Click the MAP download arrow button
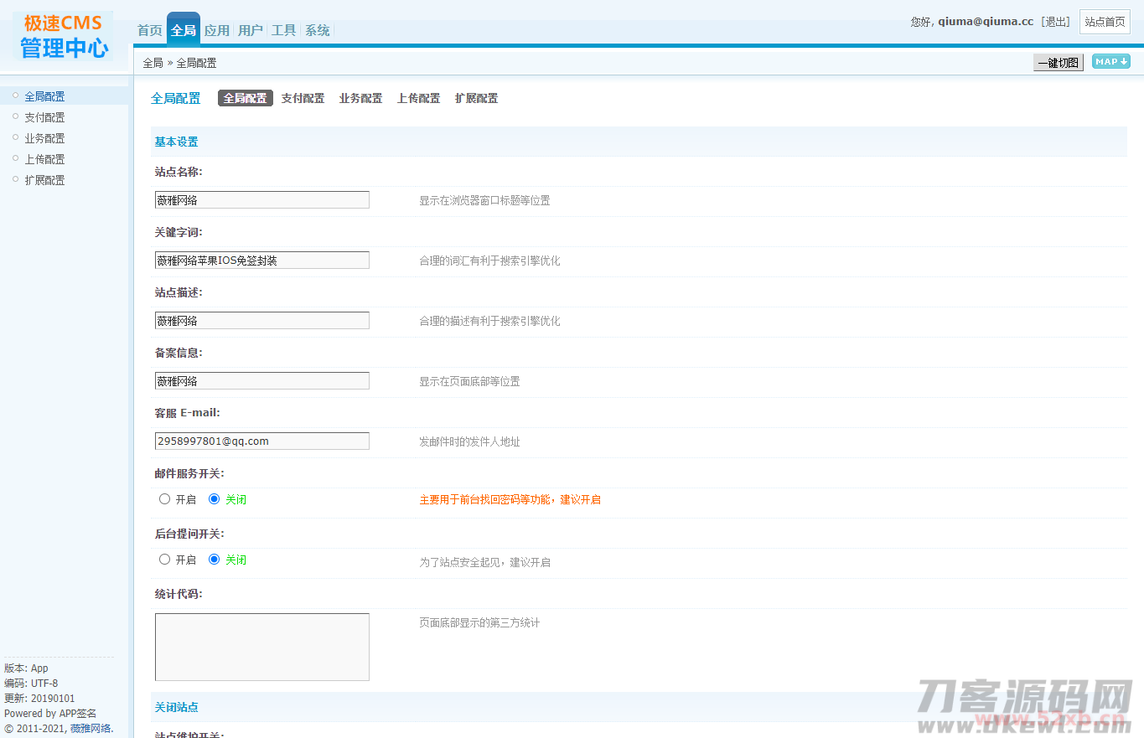The width and height of the screenshot is (1144, 738). pyautogui.click(x=1110, y=62)
